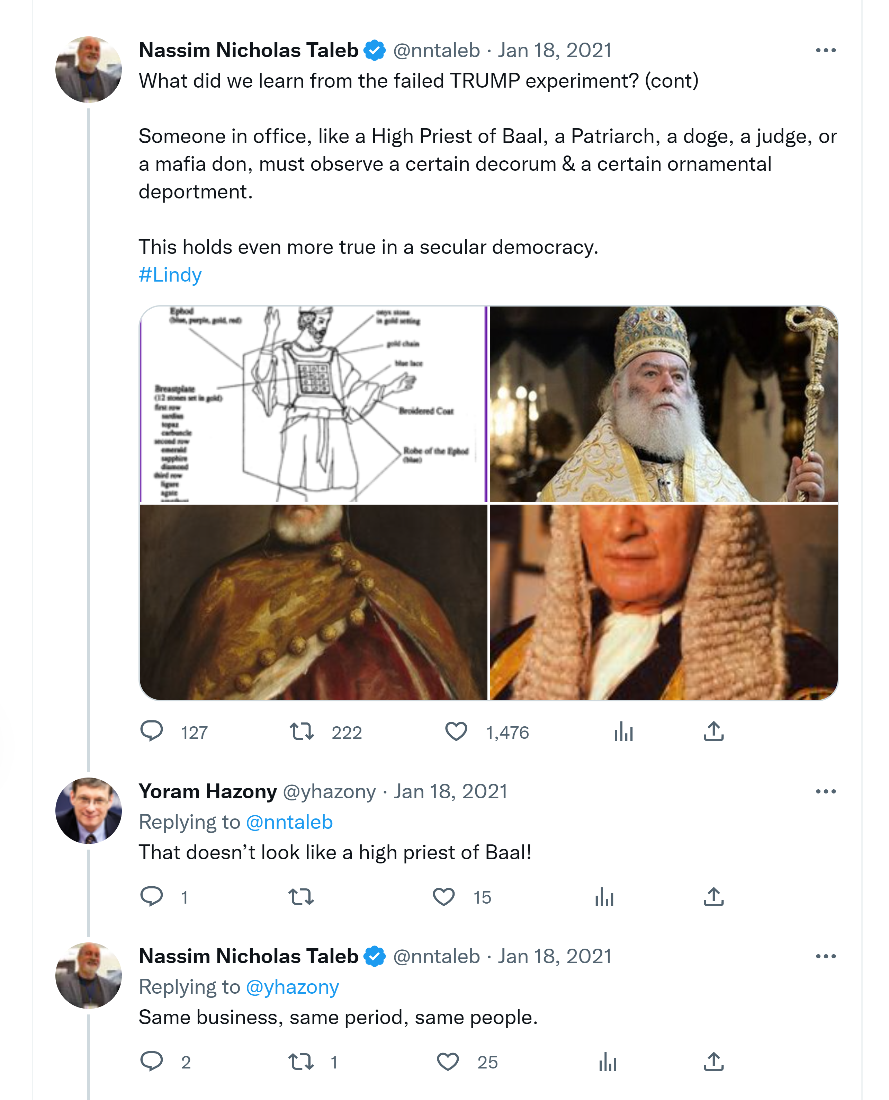Retweet Taleb's 'Same business' reply
This screenshot has height=1100, width=889.
point(301,1062)
